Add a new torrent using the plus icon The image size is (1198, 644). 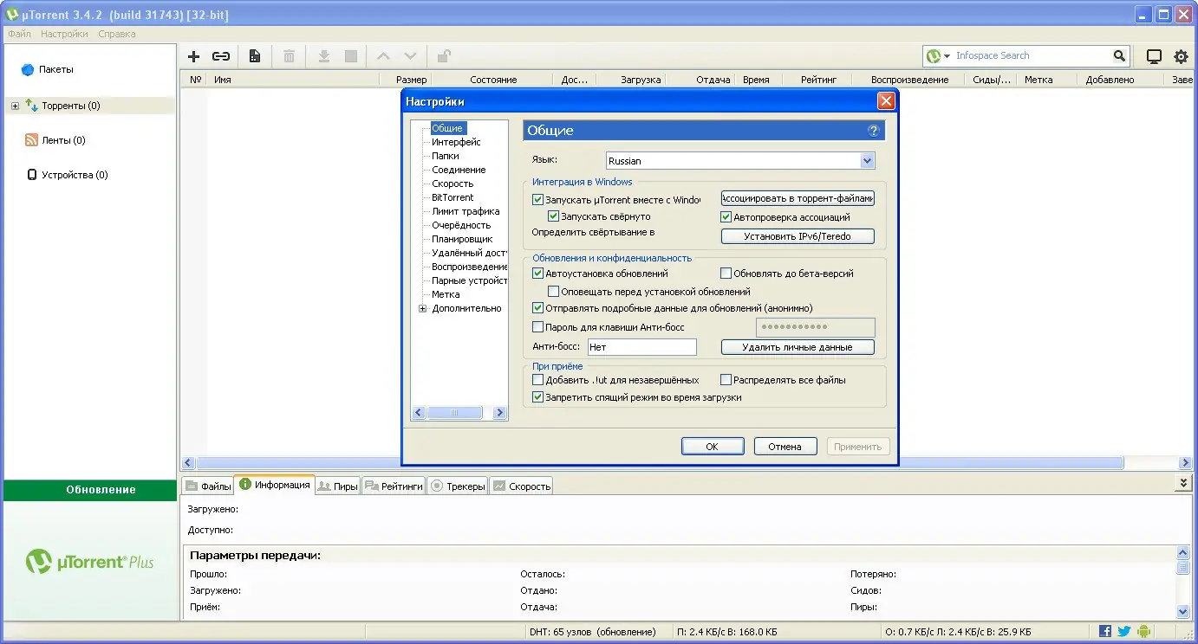[x=192, y=55]
